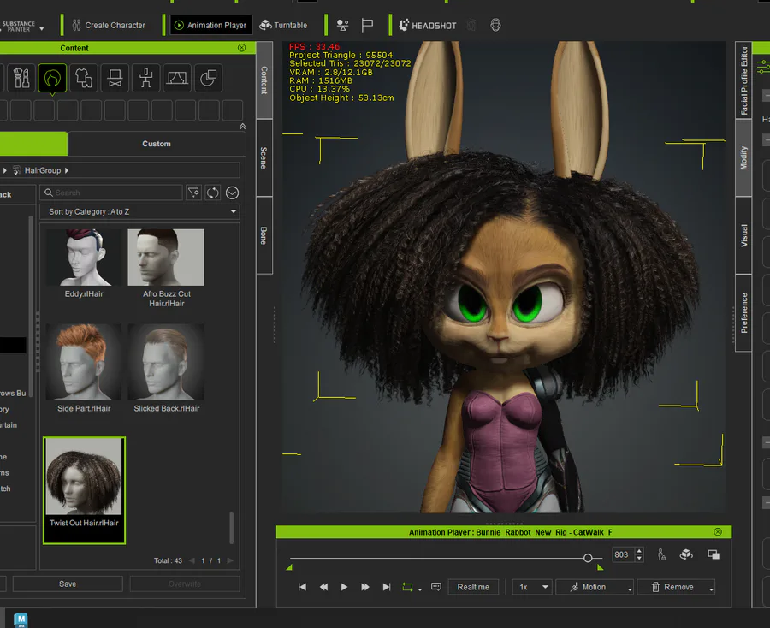The height and width of the screenshot is (628, 770).
Task: Open the Turntable option
Action: [283, 25]
